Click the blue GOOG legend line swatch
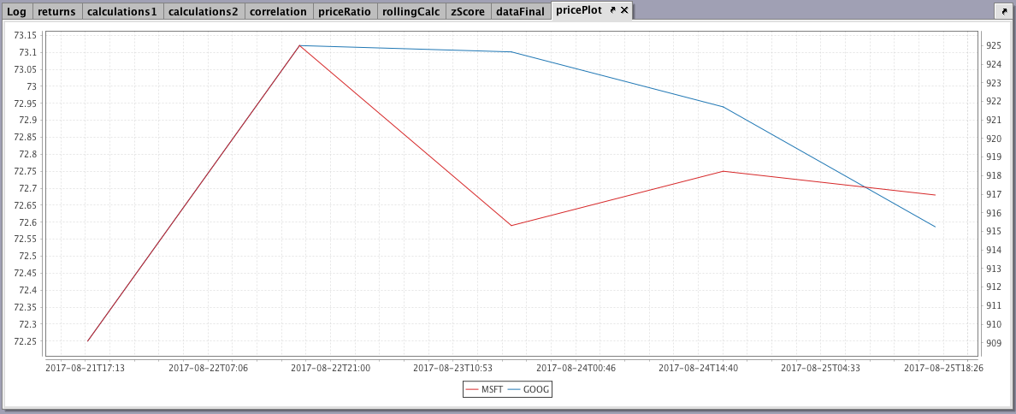Image resolution: width=1016 pixels, height=414 pixels. point(514,389)
